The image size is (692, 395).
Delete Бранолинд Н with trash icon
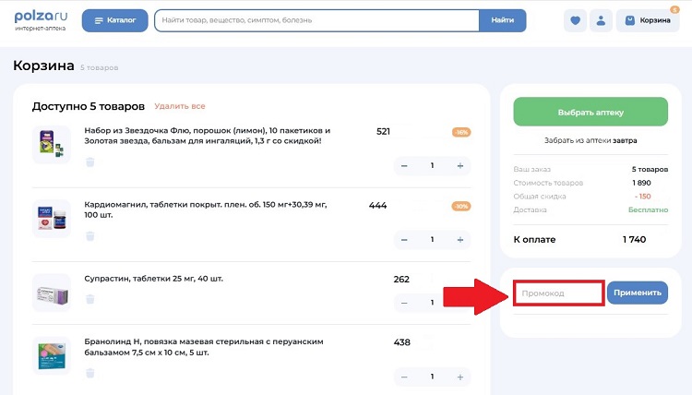(x=89, y=373)
